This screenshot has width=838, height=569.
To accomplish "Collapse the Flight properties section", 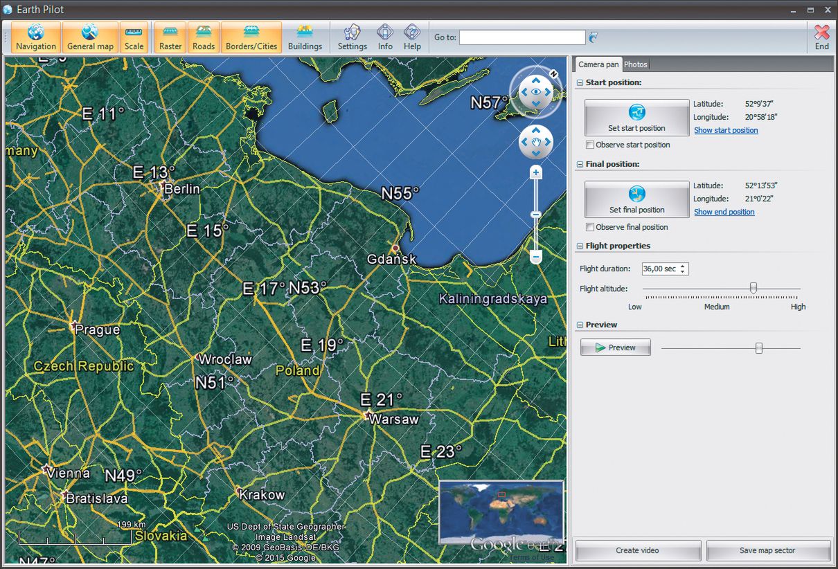I will [x=580, y=246].
